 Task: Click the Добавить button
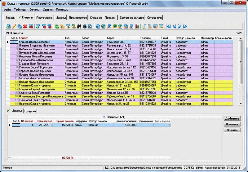pyautogui.click(x=232, y=118)
